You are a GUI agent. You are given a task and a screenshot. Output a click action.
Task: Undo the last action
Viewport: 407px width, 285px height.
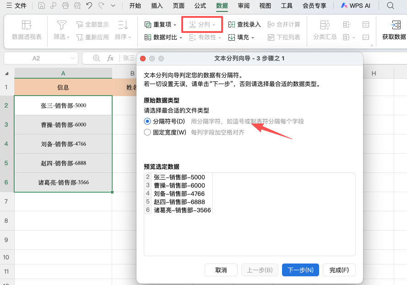tap(89, 5)
